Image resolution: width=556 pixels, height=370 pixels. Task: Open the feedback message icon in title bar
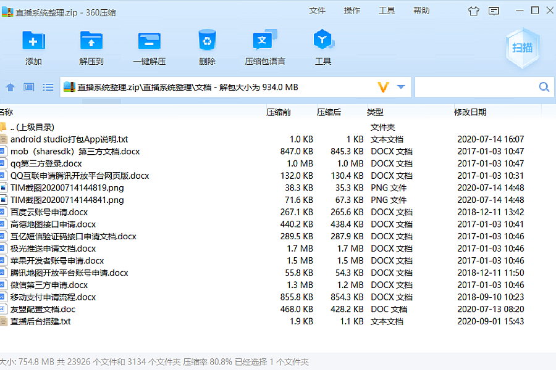(494, 11)
